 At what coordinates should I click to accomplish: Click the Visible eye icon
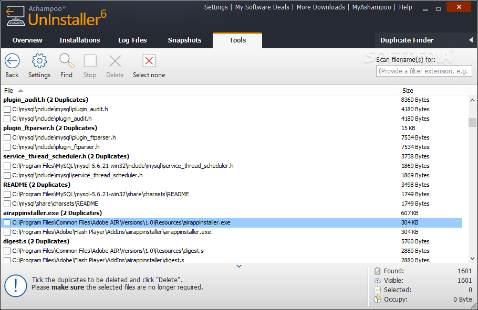(377, 281)
